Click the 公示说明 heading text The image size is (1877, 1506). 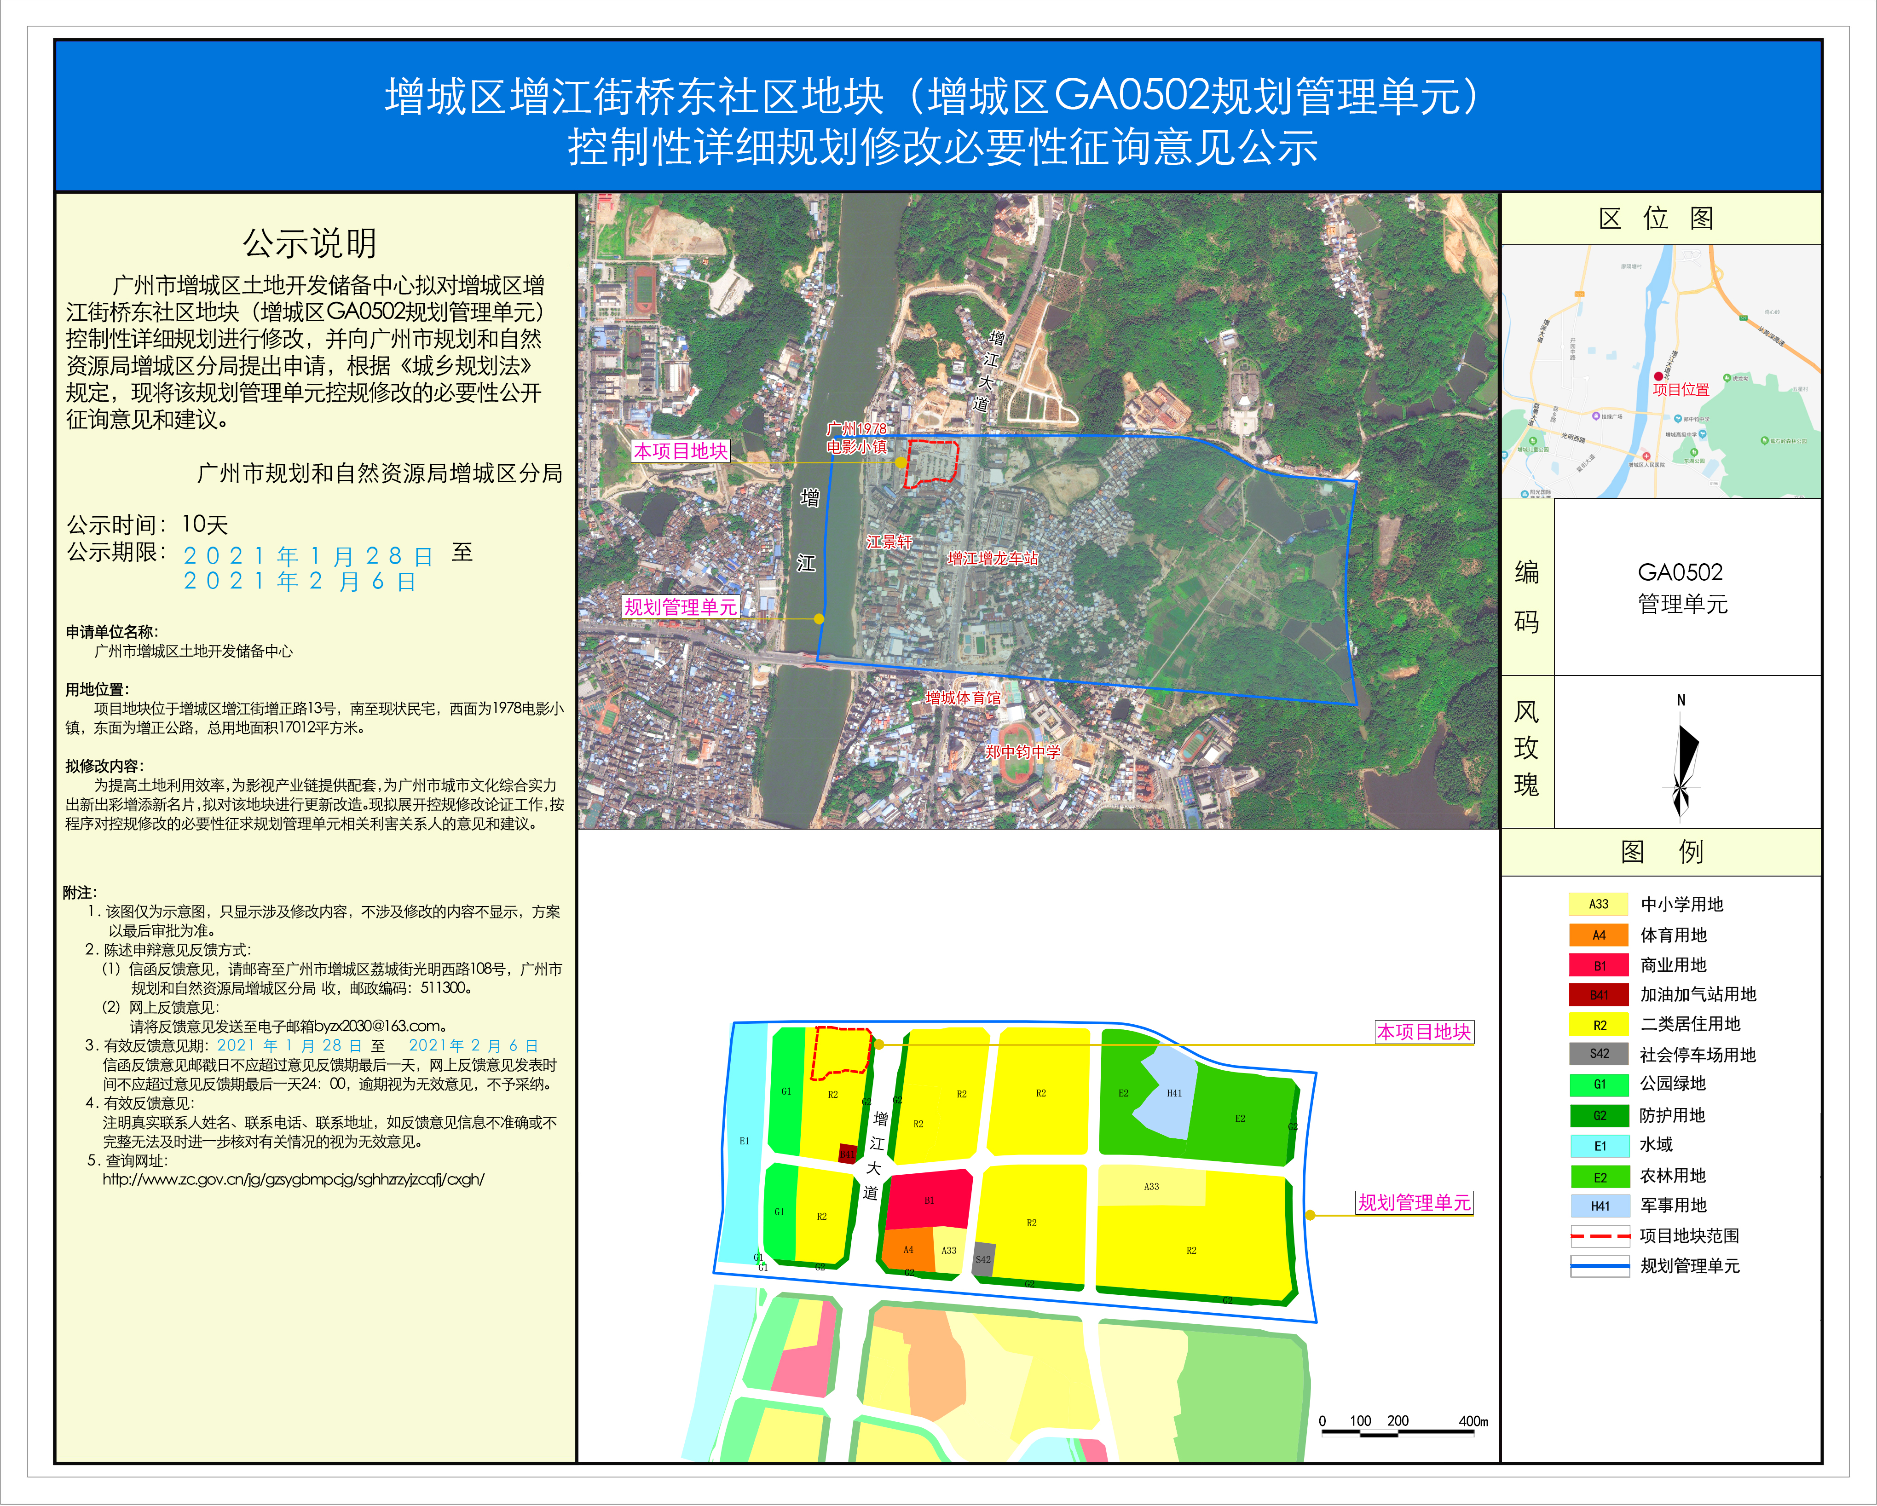click(310, 244)
